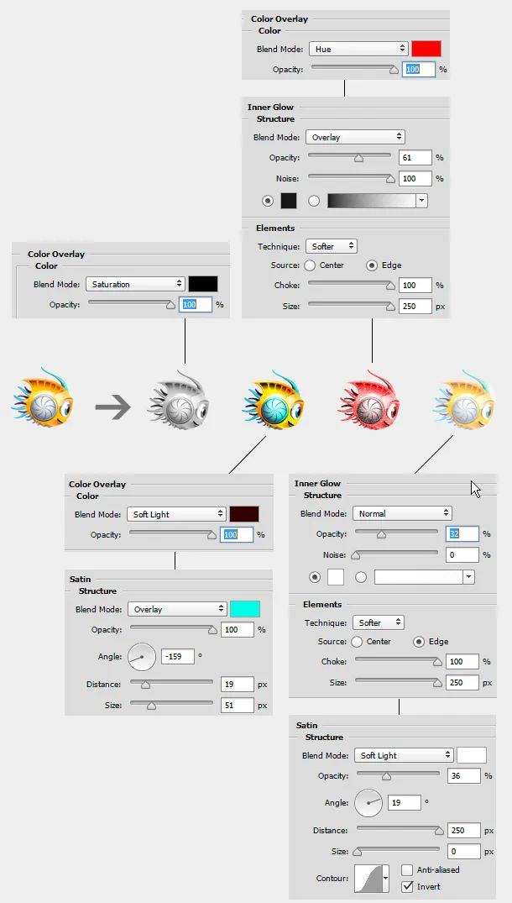Click the Angle field showing 19
512x903 pixels.
[x=405, y=802]
